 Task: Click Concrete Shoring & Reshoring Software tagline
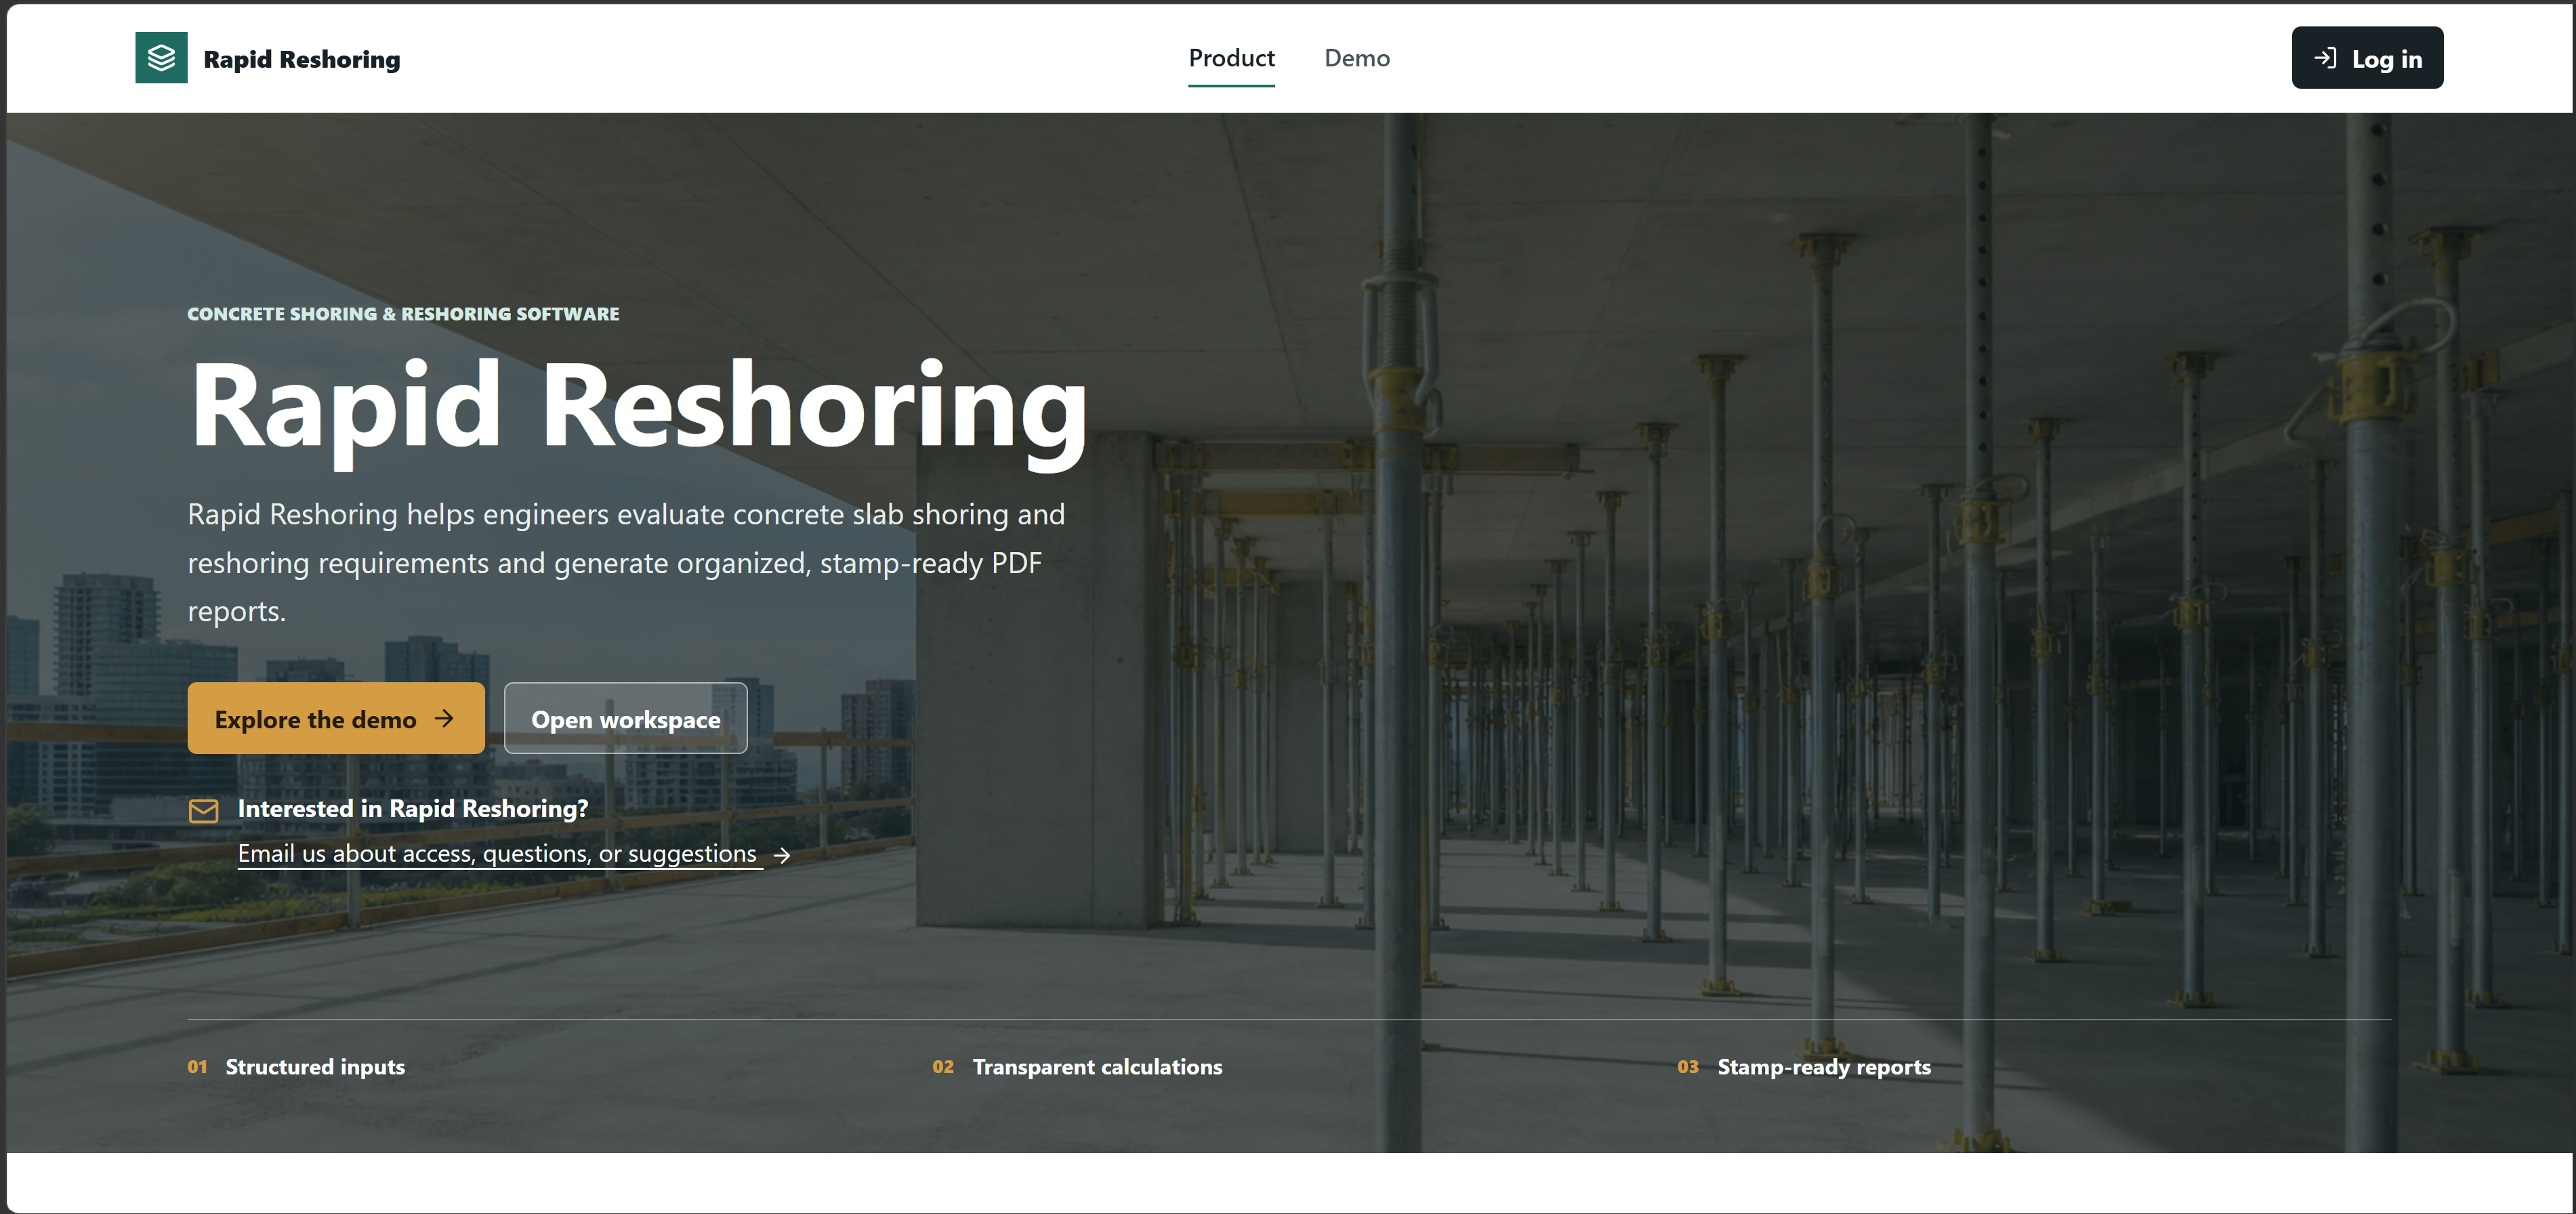403,314
